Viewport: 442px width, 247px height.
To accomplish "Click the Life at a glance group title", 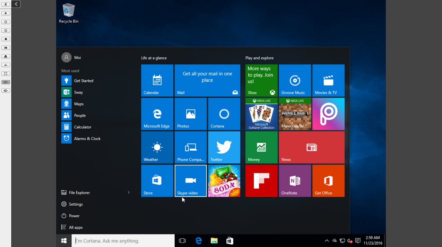I will [154, 58].
